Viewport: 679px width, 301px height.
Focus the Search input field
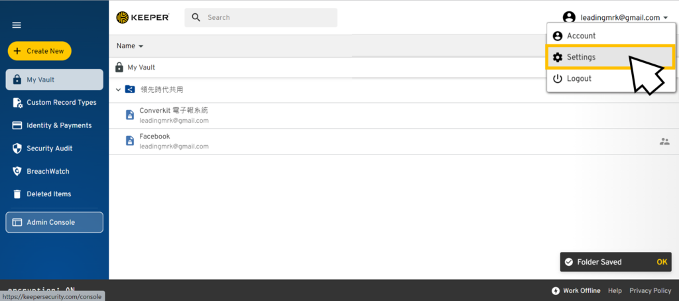(x=261, y=17)
